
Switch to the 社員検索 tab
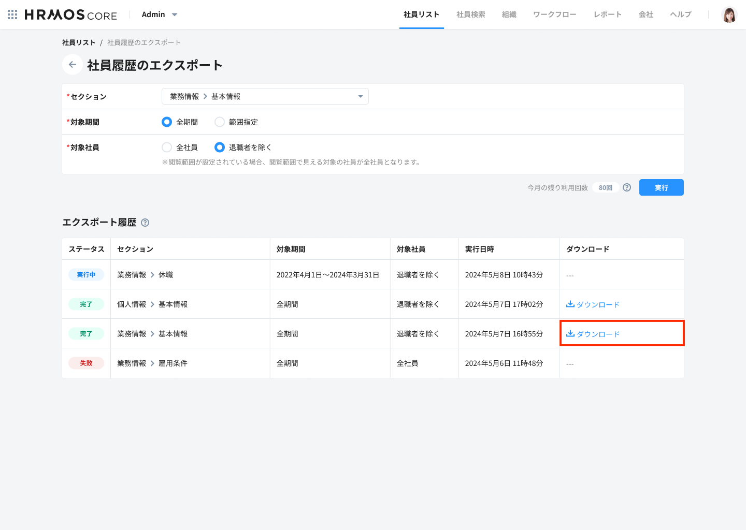470,14
